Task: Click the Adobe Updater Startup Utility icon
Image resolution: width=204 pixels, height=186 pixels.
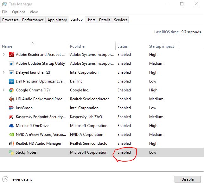Action: tap(11, 63)
